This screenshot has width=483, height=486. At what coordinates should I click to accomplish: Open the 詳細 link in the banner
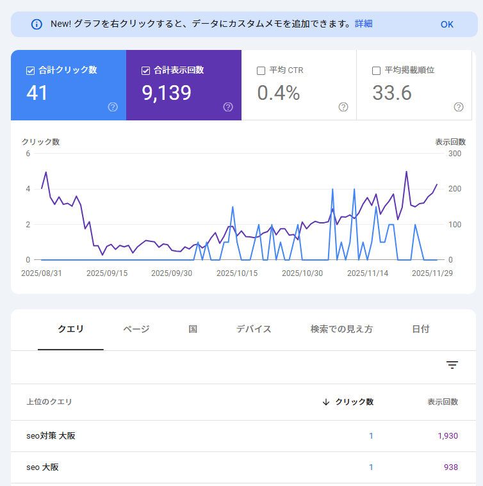[364, 24]
